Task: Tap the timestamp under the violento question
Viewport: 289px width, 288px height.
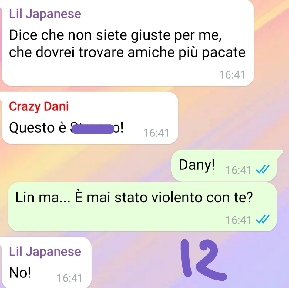Action: pyautogui.click(x=238, y=220)
